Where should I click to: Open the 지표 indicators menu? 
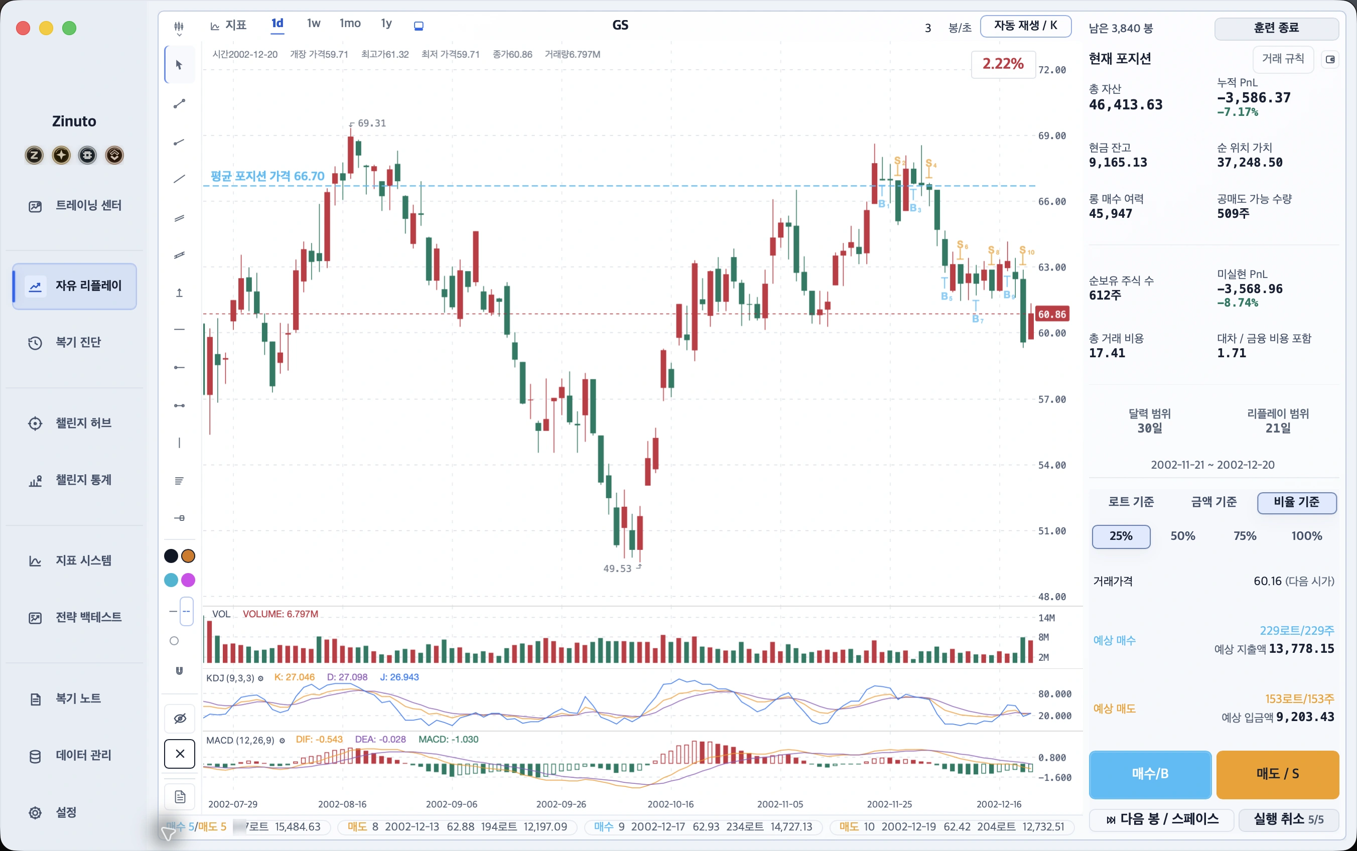[x=228, y=25]
